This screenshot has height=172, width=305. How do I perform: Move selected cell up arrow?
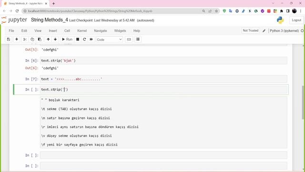click(48, 39)
